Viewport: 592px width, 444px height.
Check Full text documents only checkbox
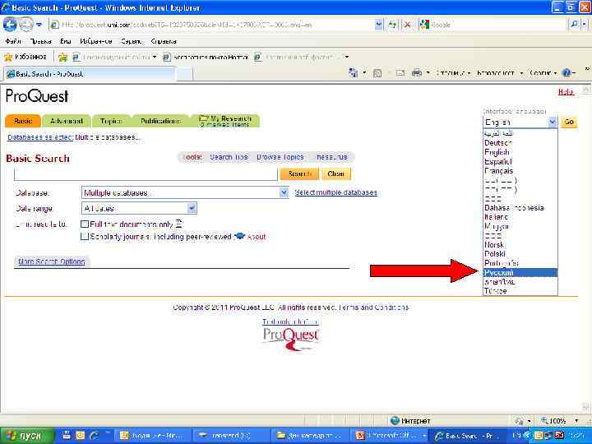point(85,224)
